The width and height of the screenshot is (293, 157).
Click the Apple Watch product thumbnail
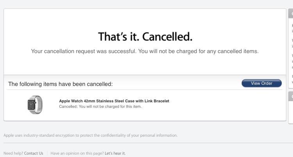tap(35, 104)
